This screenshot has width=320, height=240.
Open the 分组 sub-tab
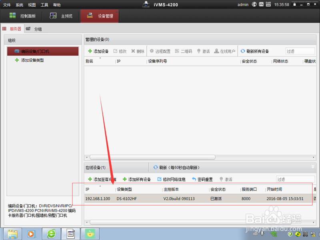coord(34,29)
